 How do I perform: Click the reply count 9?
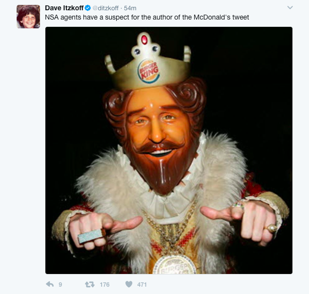click(x=60, y=284)
